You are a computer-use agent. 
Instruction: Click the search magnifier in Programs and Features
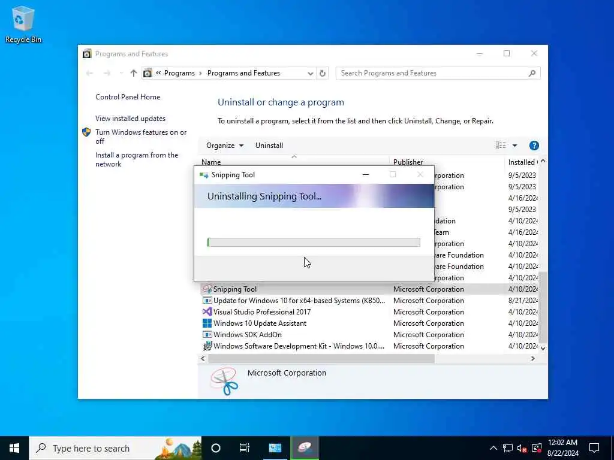[x=532, y=73]
